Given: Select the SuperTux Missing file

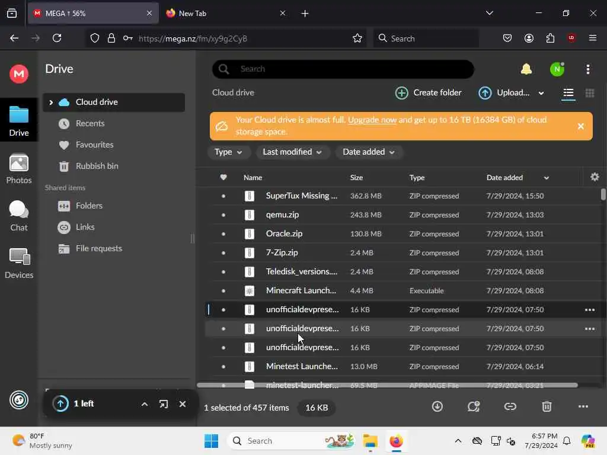Looking at the screenshot, I should tap(402, 196).
